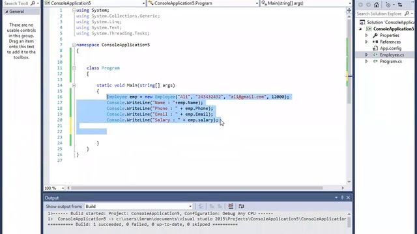Viewport: 417px width, 234px height.
Task: Close the Output panel
Action: [348, 198]
